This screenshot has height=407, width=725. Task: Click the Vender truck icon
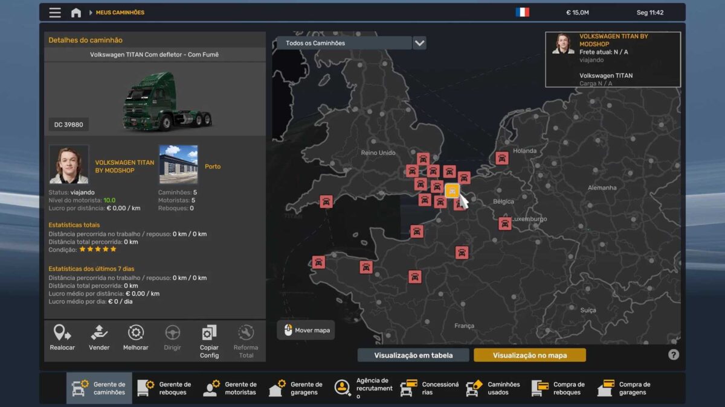(x=99, y=333)
